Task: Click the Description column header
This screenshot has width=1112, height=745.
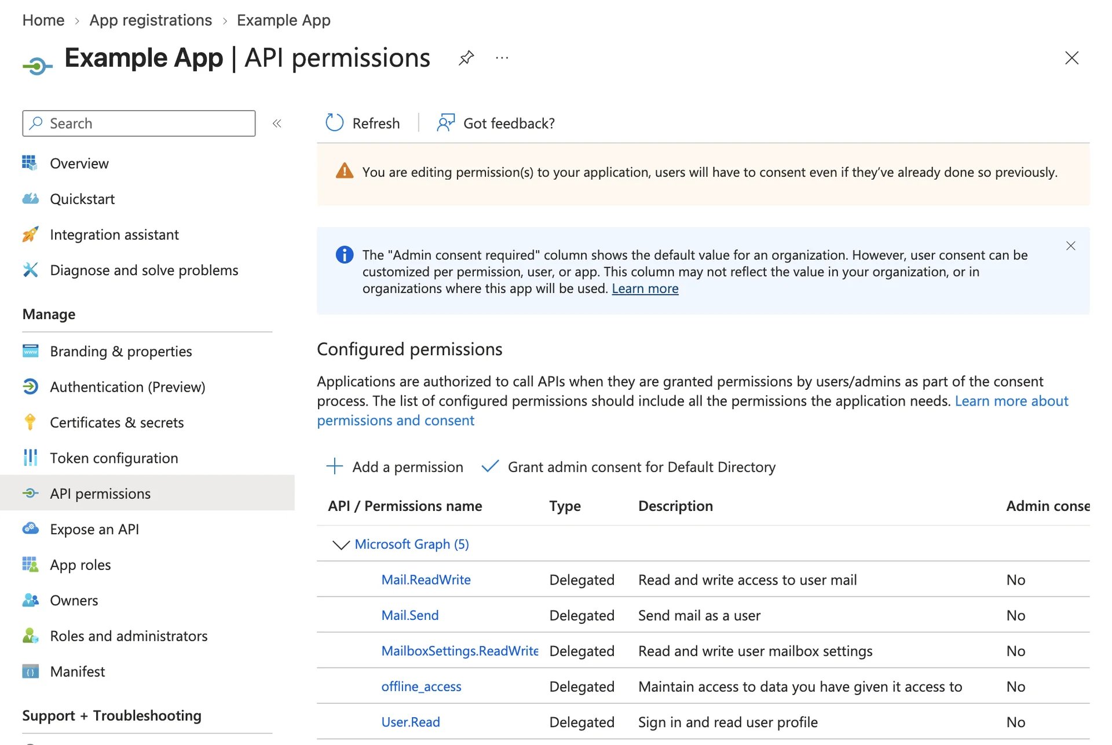Action: 675,506
